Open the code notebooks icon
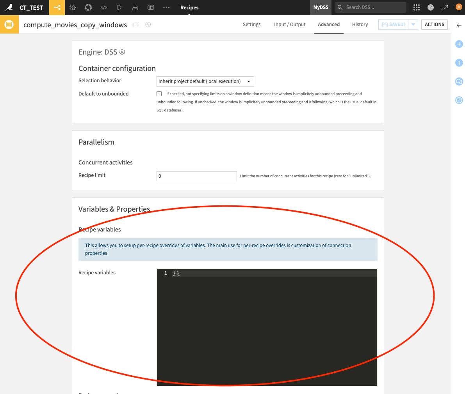This screenshot has height=394, width=465. click(x=104, y=7)
